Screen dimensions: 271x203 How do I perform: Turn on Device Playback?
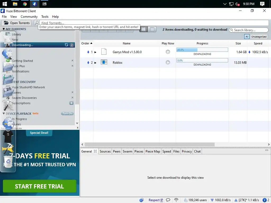pos(67,113)
